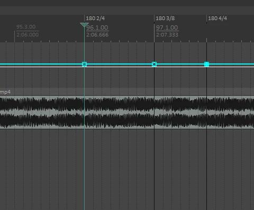Set cursor at ruler position 96.1.00

[x=97, y=28]
